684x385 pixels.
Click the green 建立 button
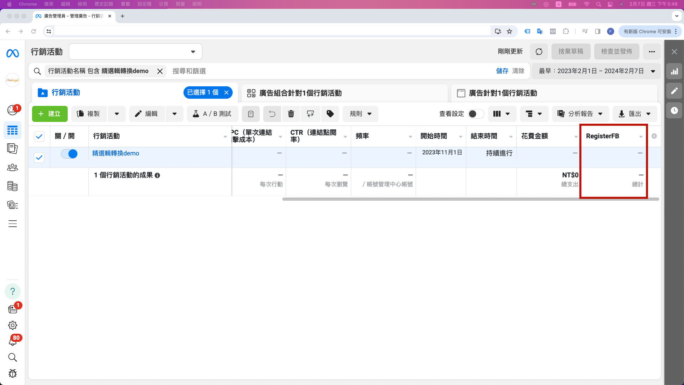pos(50,114)
